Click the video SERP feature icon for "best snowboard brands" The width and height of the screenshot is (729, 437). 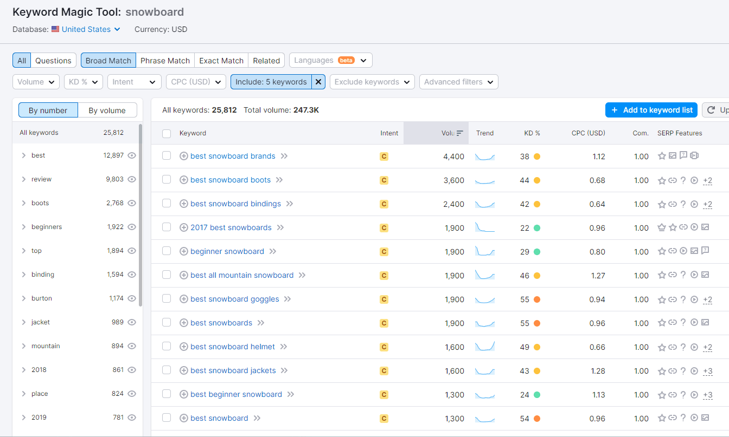[694, 155]
